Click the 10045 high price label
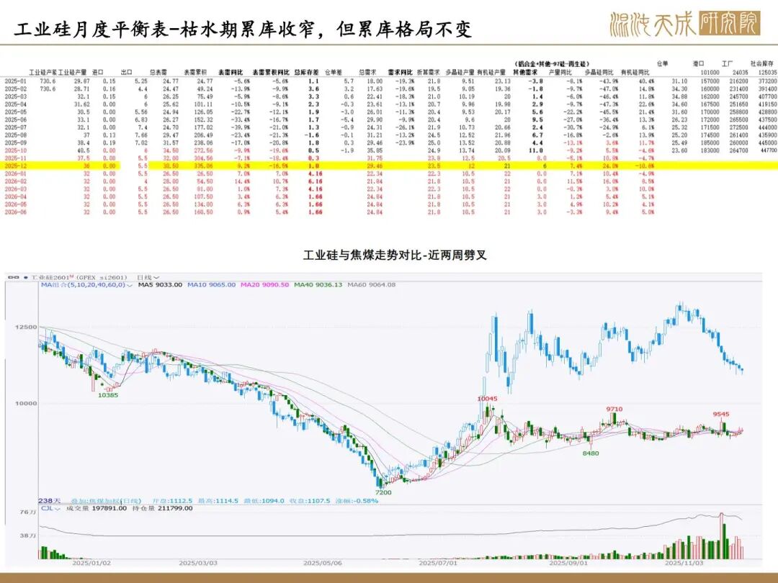 click(487, 399)
